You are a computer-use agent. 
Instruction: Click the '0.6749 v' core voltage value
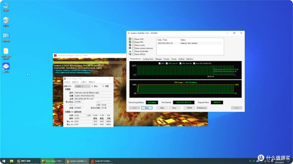tap(79, 102)
